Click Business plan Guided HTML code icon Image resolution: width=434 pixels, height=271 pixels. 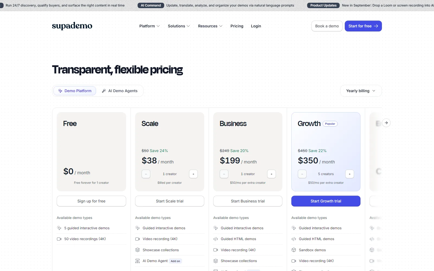pyautogui.click(x=216, y=239)
